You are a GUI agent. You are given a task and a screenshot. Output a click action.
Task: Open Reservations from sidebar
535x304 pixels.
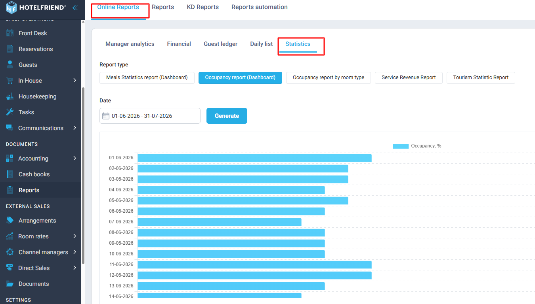tap(36, 49)
